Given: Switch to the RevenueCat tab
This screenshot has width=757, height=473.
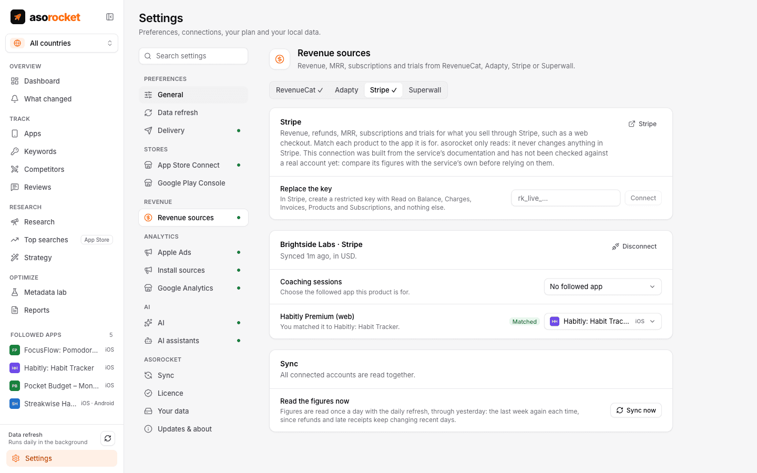Looking at the screenshot, I should pyautogui.click(x=299, y=90).
